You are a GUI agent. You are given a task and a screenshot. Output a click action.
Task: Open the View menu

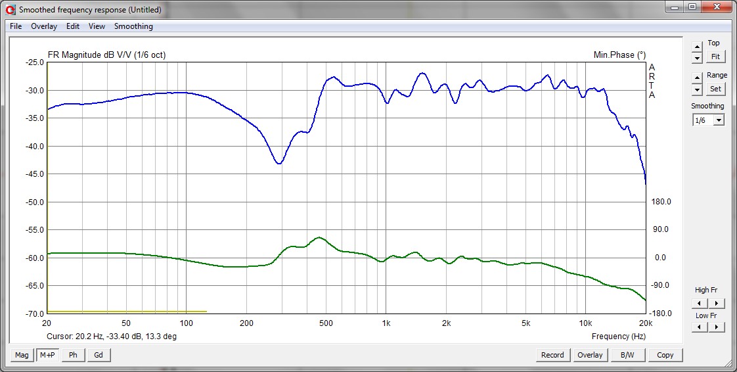pyautogui.click(x=97, y=26)
